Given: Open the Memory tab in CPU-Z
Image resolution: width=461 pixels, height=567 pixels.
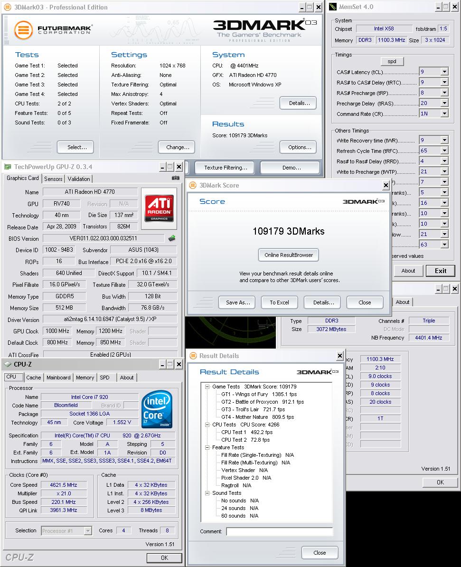Looking at the screenshot, I should point(85,378).
